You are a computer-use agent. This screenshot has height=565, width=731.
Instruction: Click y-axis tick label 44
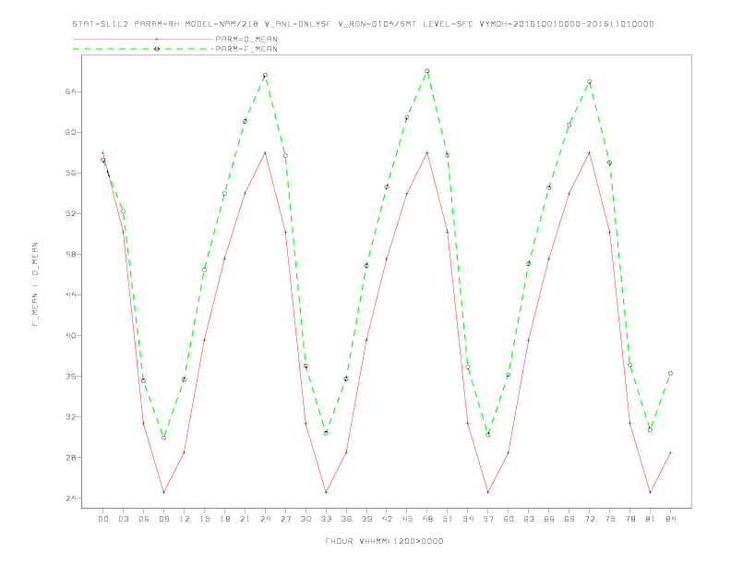point(71,295)
